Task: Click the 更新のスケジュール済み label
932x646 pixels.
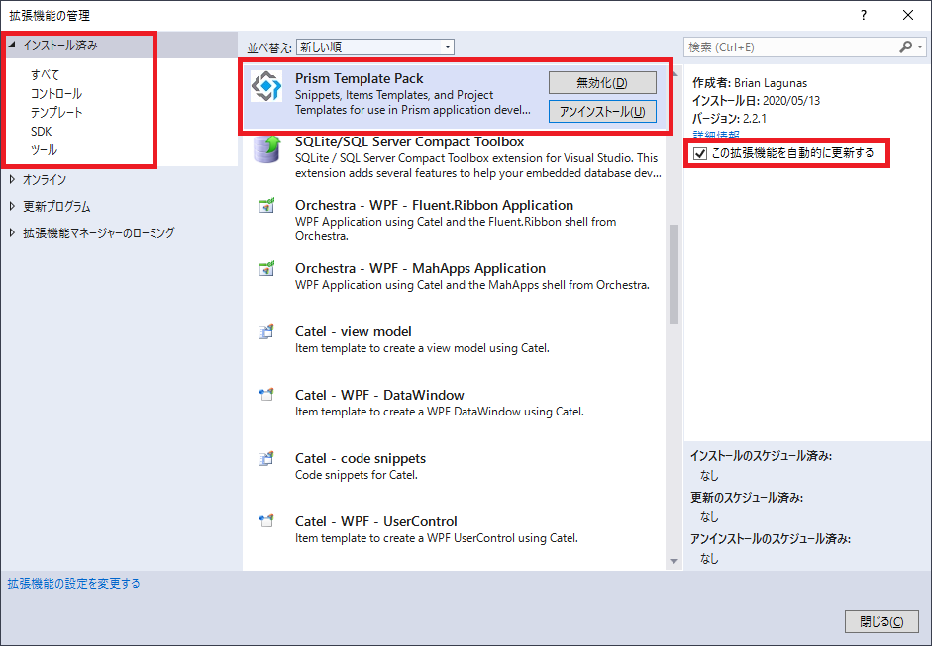Action: click(747, 497)
